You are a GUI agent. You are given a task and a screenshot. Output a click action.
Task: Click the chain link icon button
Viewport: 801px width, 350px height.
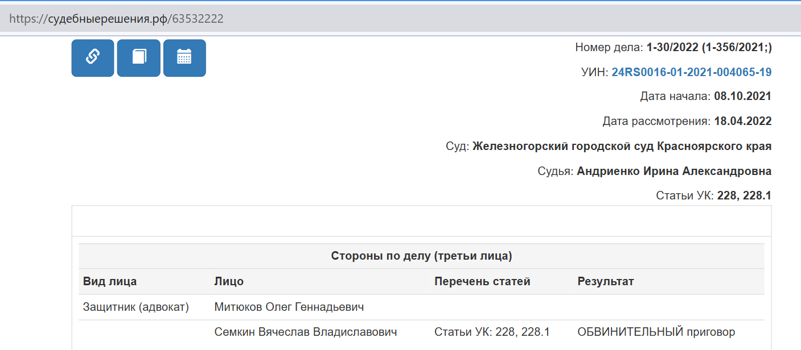(x=92, y=57)
